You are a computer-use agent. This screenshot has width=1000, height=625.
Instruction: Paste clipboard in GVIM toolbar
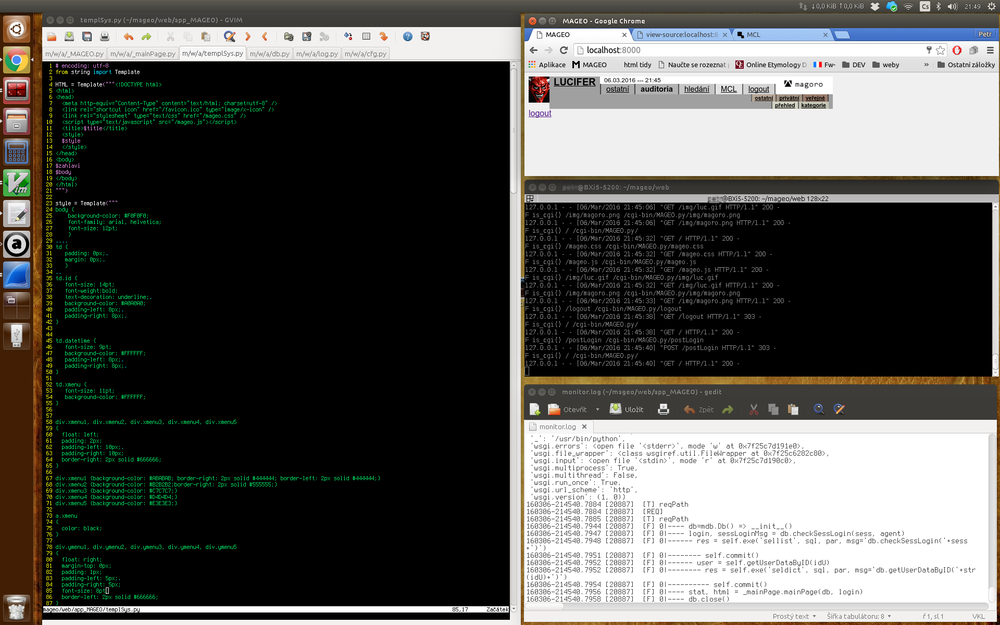[x=206, y=36]
